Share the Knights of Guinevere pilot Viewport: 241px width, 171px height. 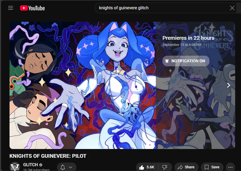[x=186, y=167]
